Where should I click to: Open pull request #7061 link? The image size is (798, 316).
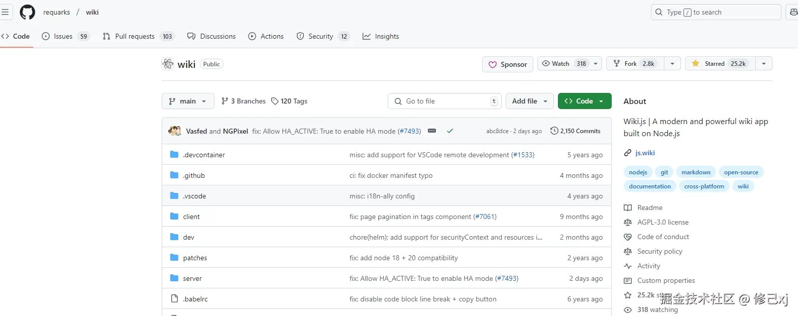pyautogui.click(x=485, y=217)
